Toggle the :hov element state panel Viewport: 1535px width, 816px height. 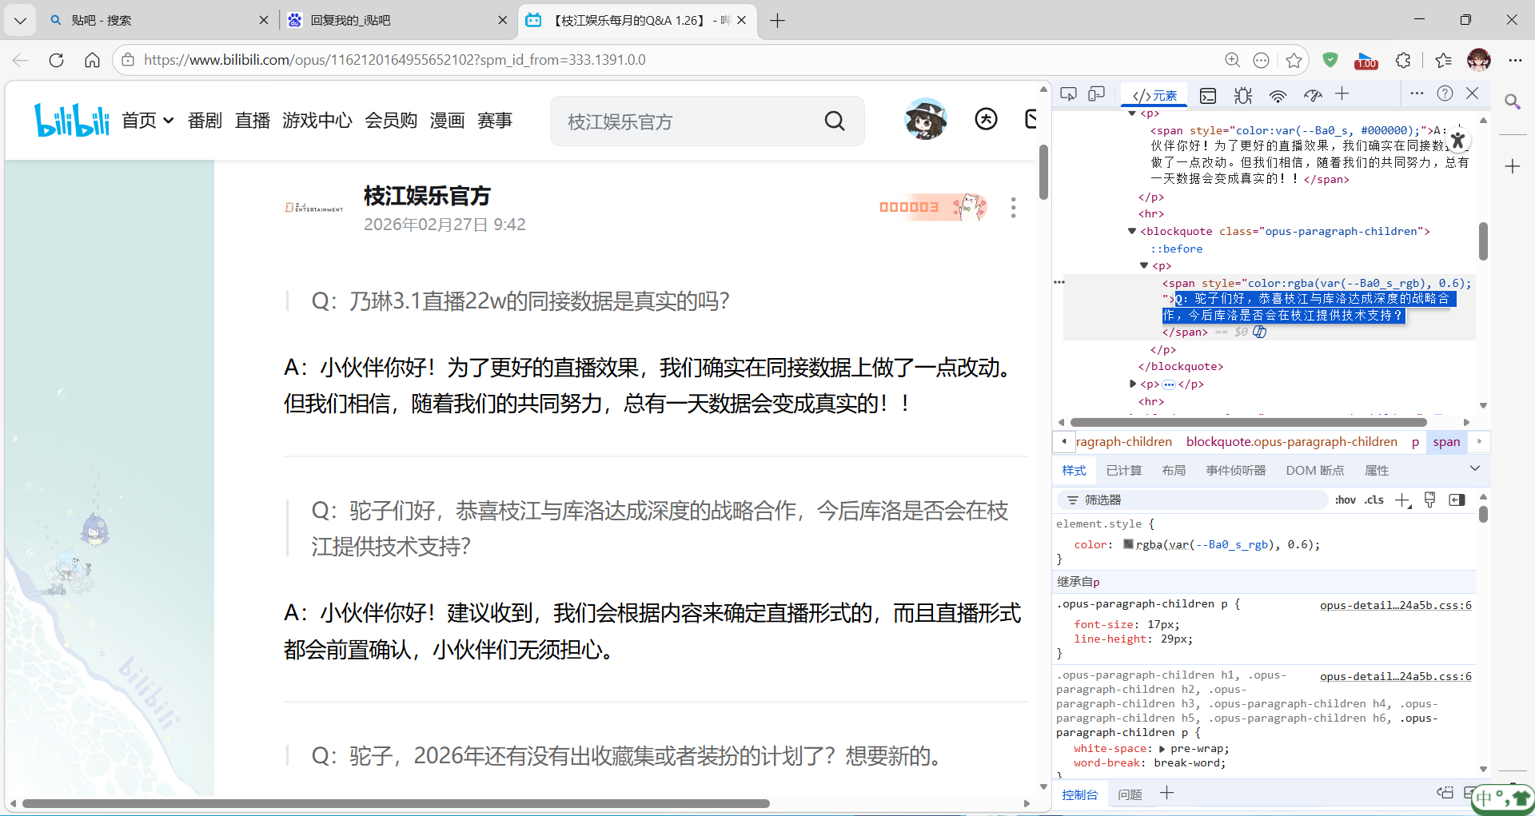pyautogui.click(x=1345, y=500)
